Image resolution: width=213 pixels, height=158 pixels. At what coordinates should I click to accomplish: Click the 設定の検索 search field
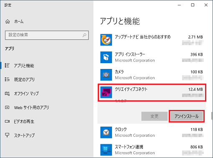(47, 35)
